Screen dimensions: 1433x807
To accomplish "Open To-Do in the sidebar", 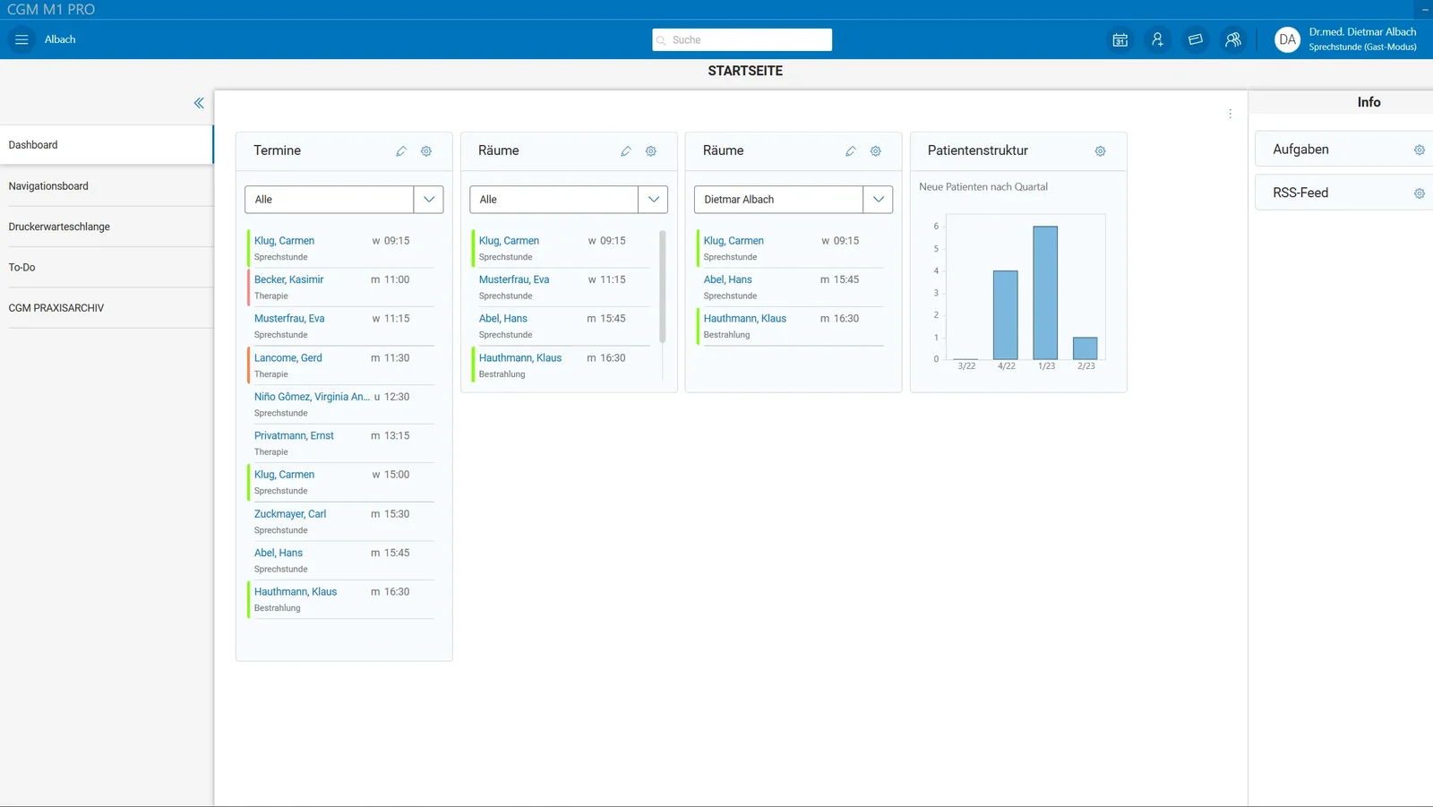I will [x=107, y=267].
